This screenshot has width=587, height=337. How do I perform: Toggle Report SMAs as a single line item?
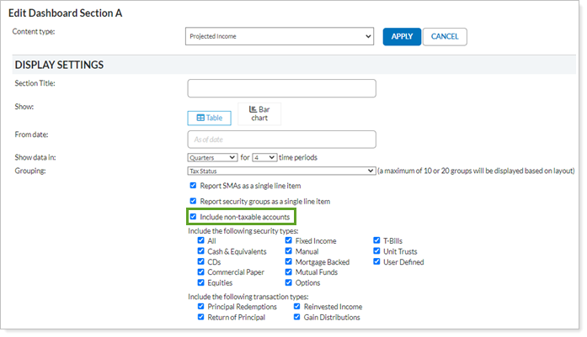pyautogui.click(x=194, y=185)
